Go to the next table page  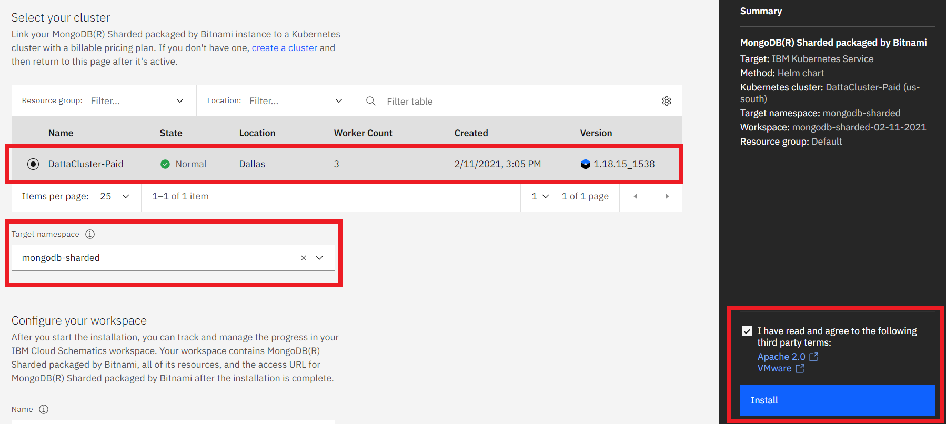point(667,196)
